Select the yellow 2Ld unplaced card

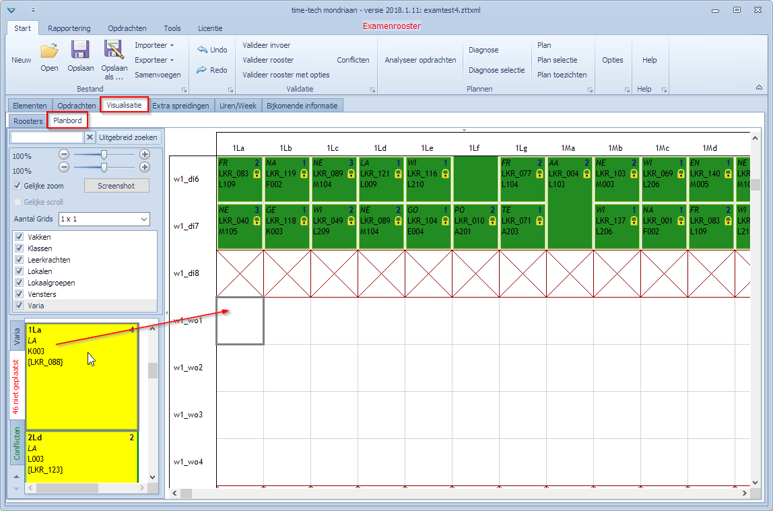coord(82,456)
